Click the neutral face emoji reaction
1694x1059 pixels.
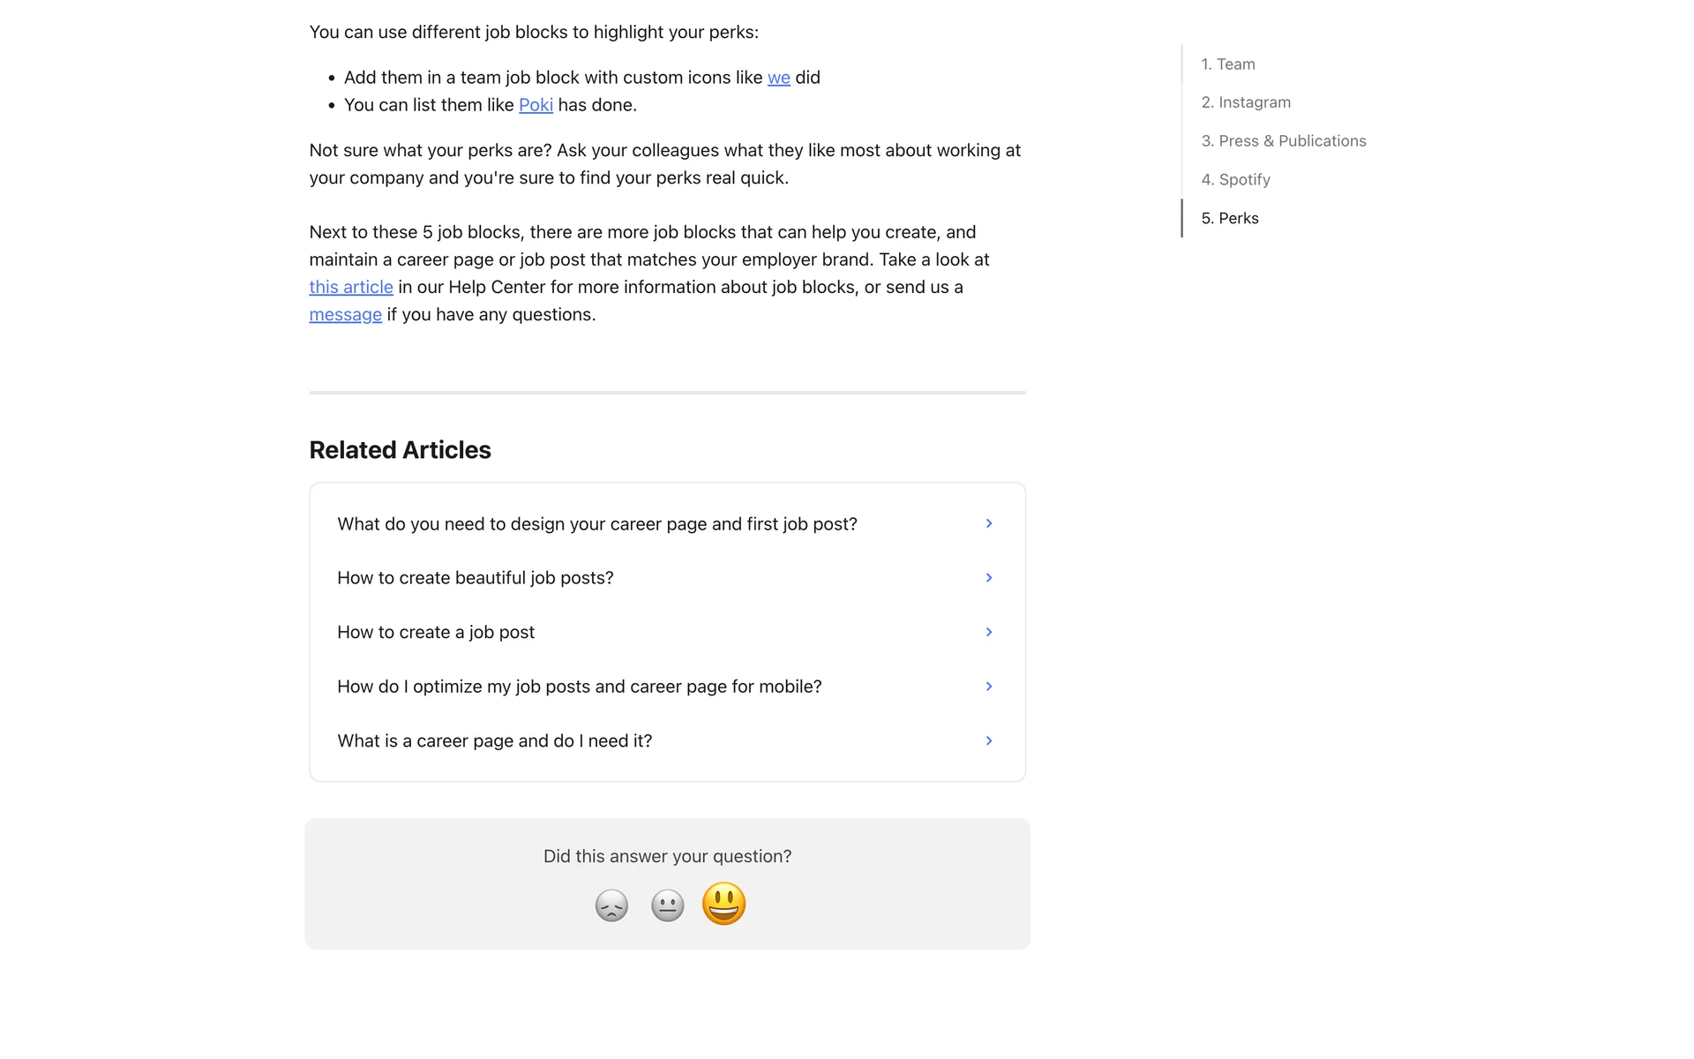pyautogui.click(x=667, y=905)
